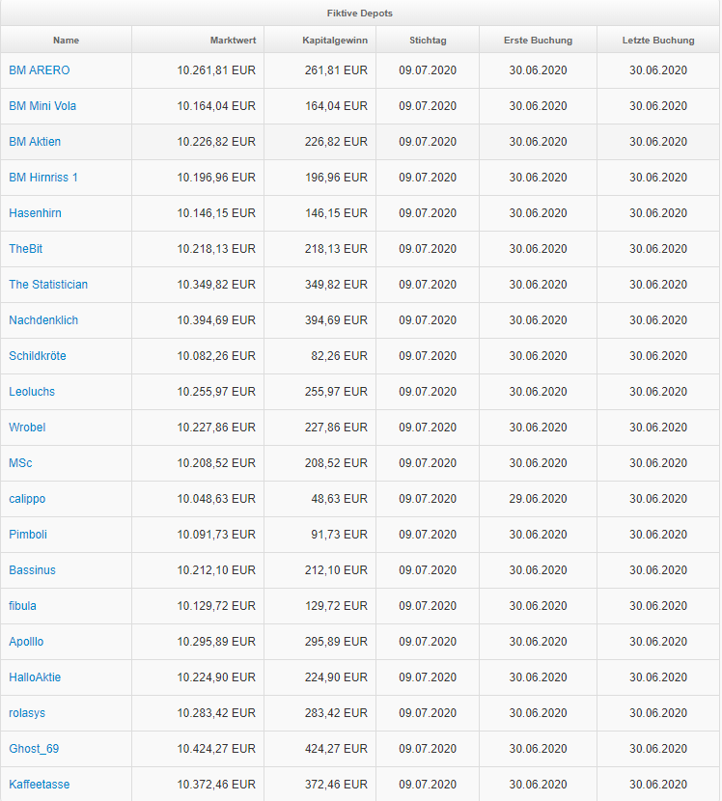Open the BM ARERO depot link
This screenshot has width=722, height=801.
[40, 70]
